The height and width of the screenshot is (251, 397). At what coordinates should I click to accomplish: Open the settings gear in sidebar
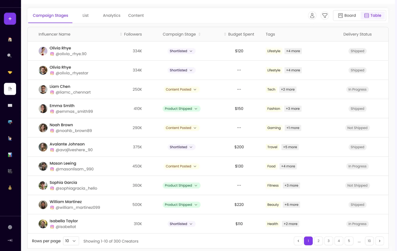tap(10, 227)
